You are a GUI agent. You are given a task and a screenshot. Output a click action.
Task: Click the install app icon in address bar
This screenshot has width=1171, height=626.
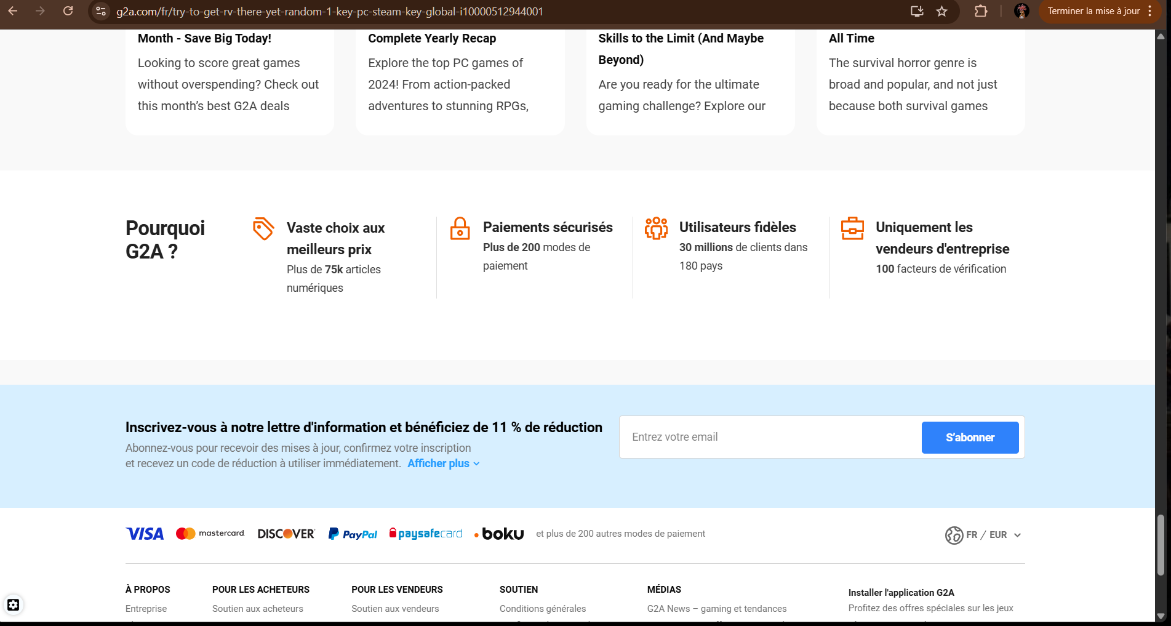(917, 11)
